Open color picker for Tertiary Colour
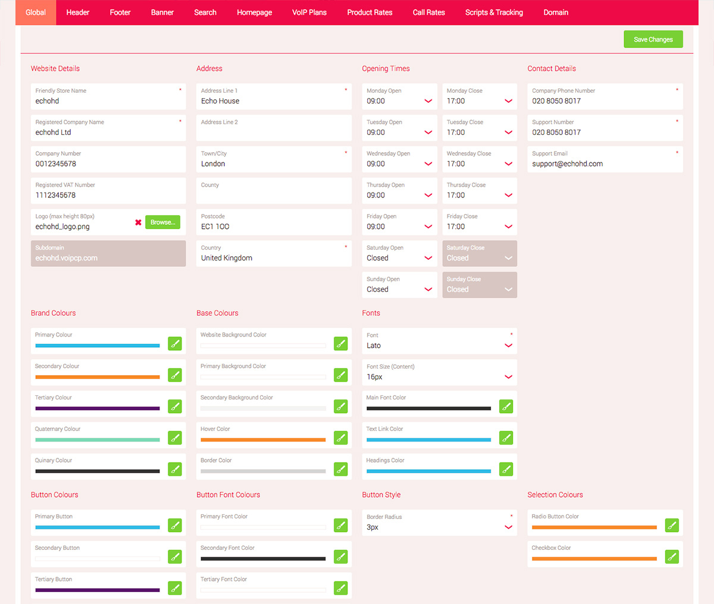 coord(175,407)
